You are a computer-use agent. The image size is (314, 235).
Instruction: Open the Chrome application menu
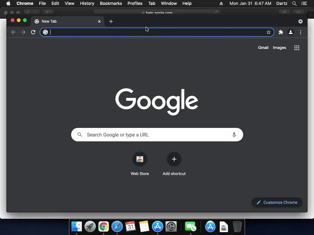pyautogui.click(x=25, y=3)
